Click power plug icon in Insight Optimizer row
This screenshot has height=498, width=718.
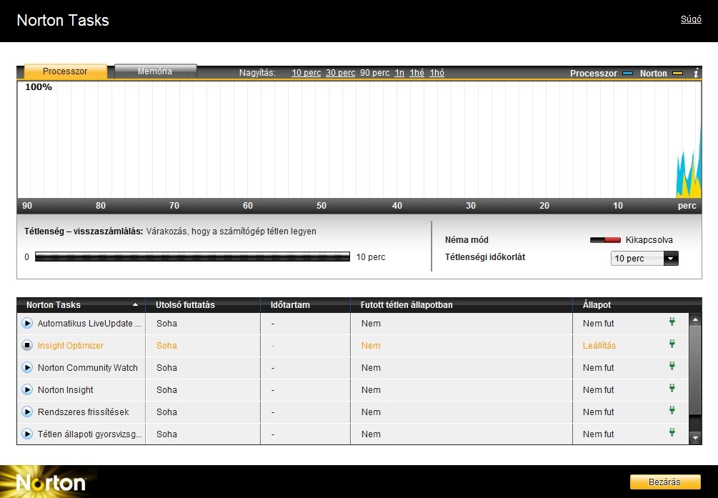[672, 344]
